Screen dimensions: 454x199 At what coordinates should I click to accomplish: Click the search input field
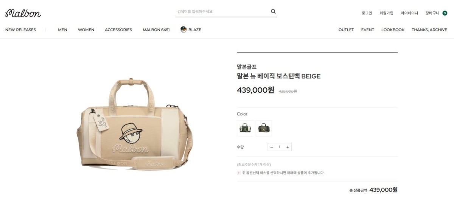222,11
